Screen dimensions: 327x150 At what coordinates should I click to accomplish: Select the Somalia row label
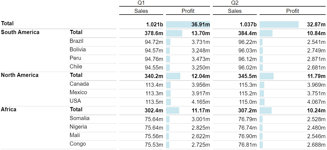(80, 118)
